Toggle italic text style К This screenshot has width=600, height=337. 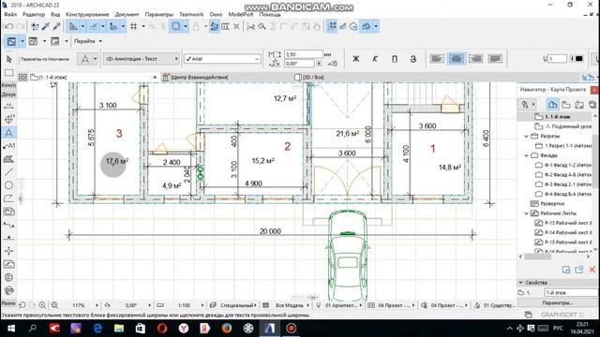point(375,59)
